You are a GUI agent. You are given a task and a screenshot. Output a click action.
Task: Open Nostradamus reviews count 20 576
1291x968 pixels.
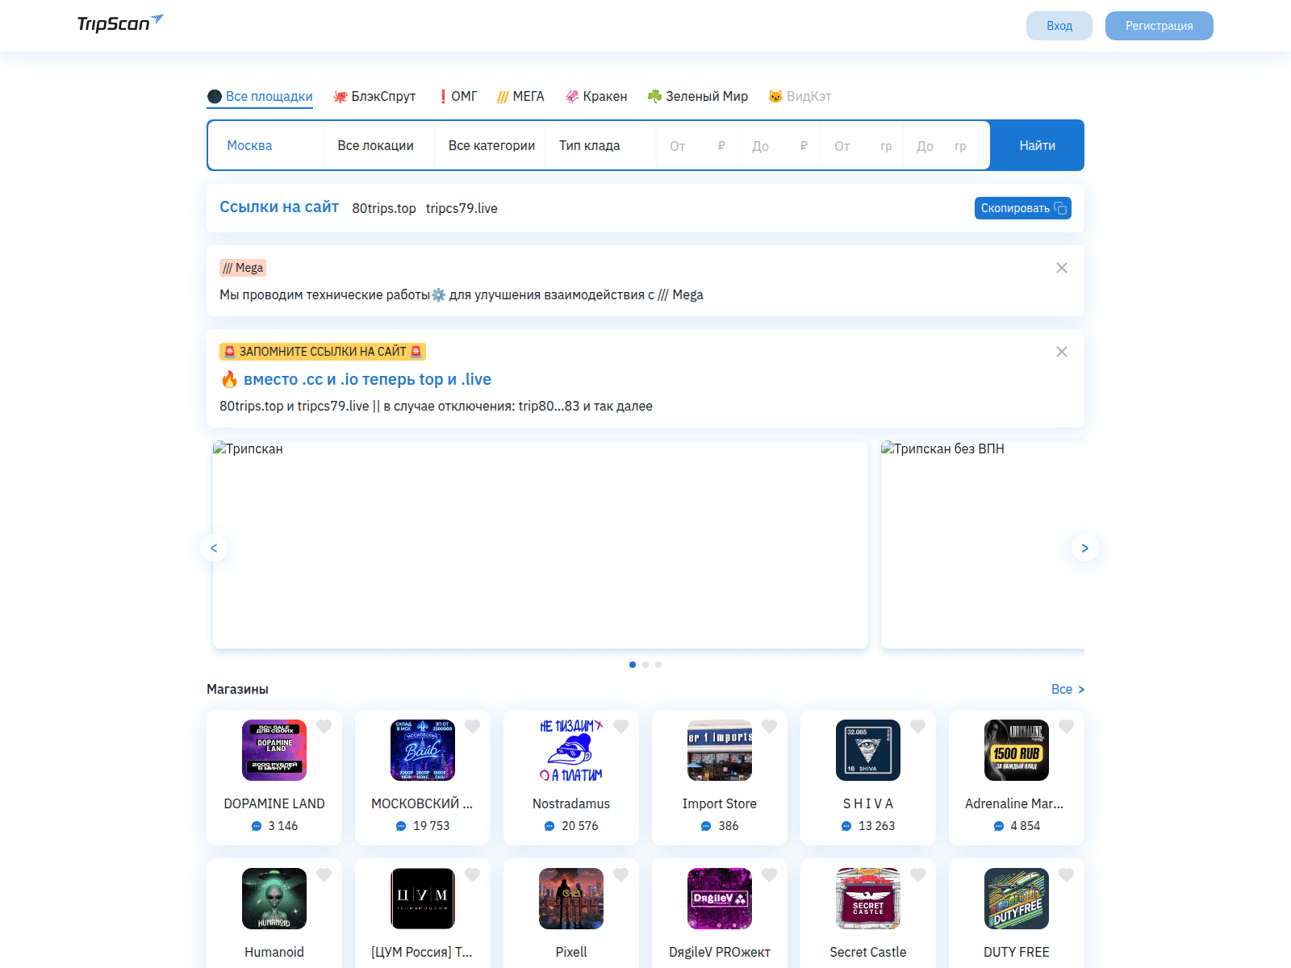[x=571, y=826]
